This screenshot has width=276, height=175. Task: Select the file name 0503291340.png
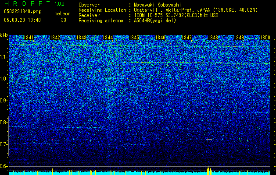click(22, 11)
